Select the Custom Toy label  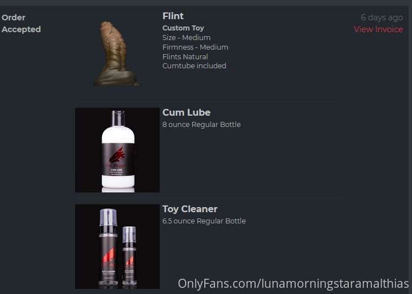183,28
